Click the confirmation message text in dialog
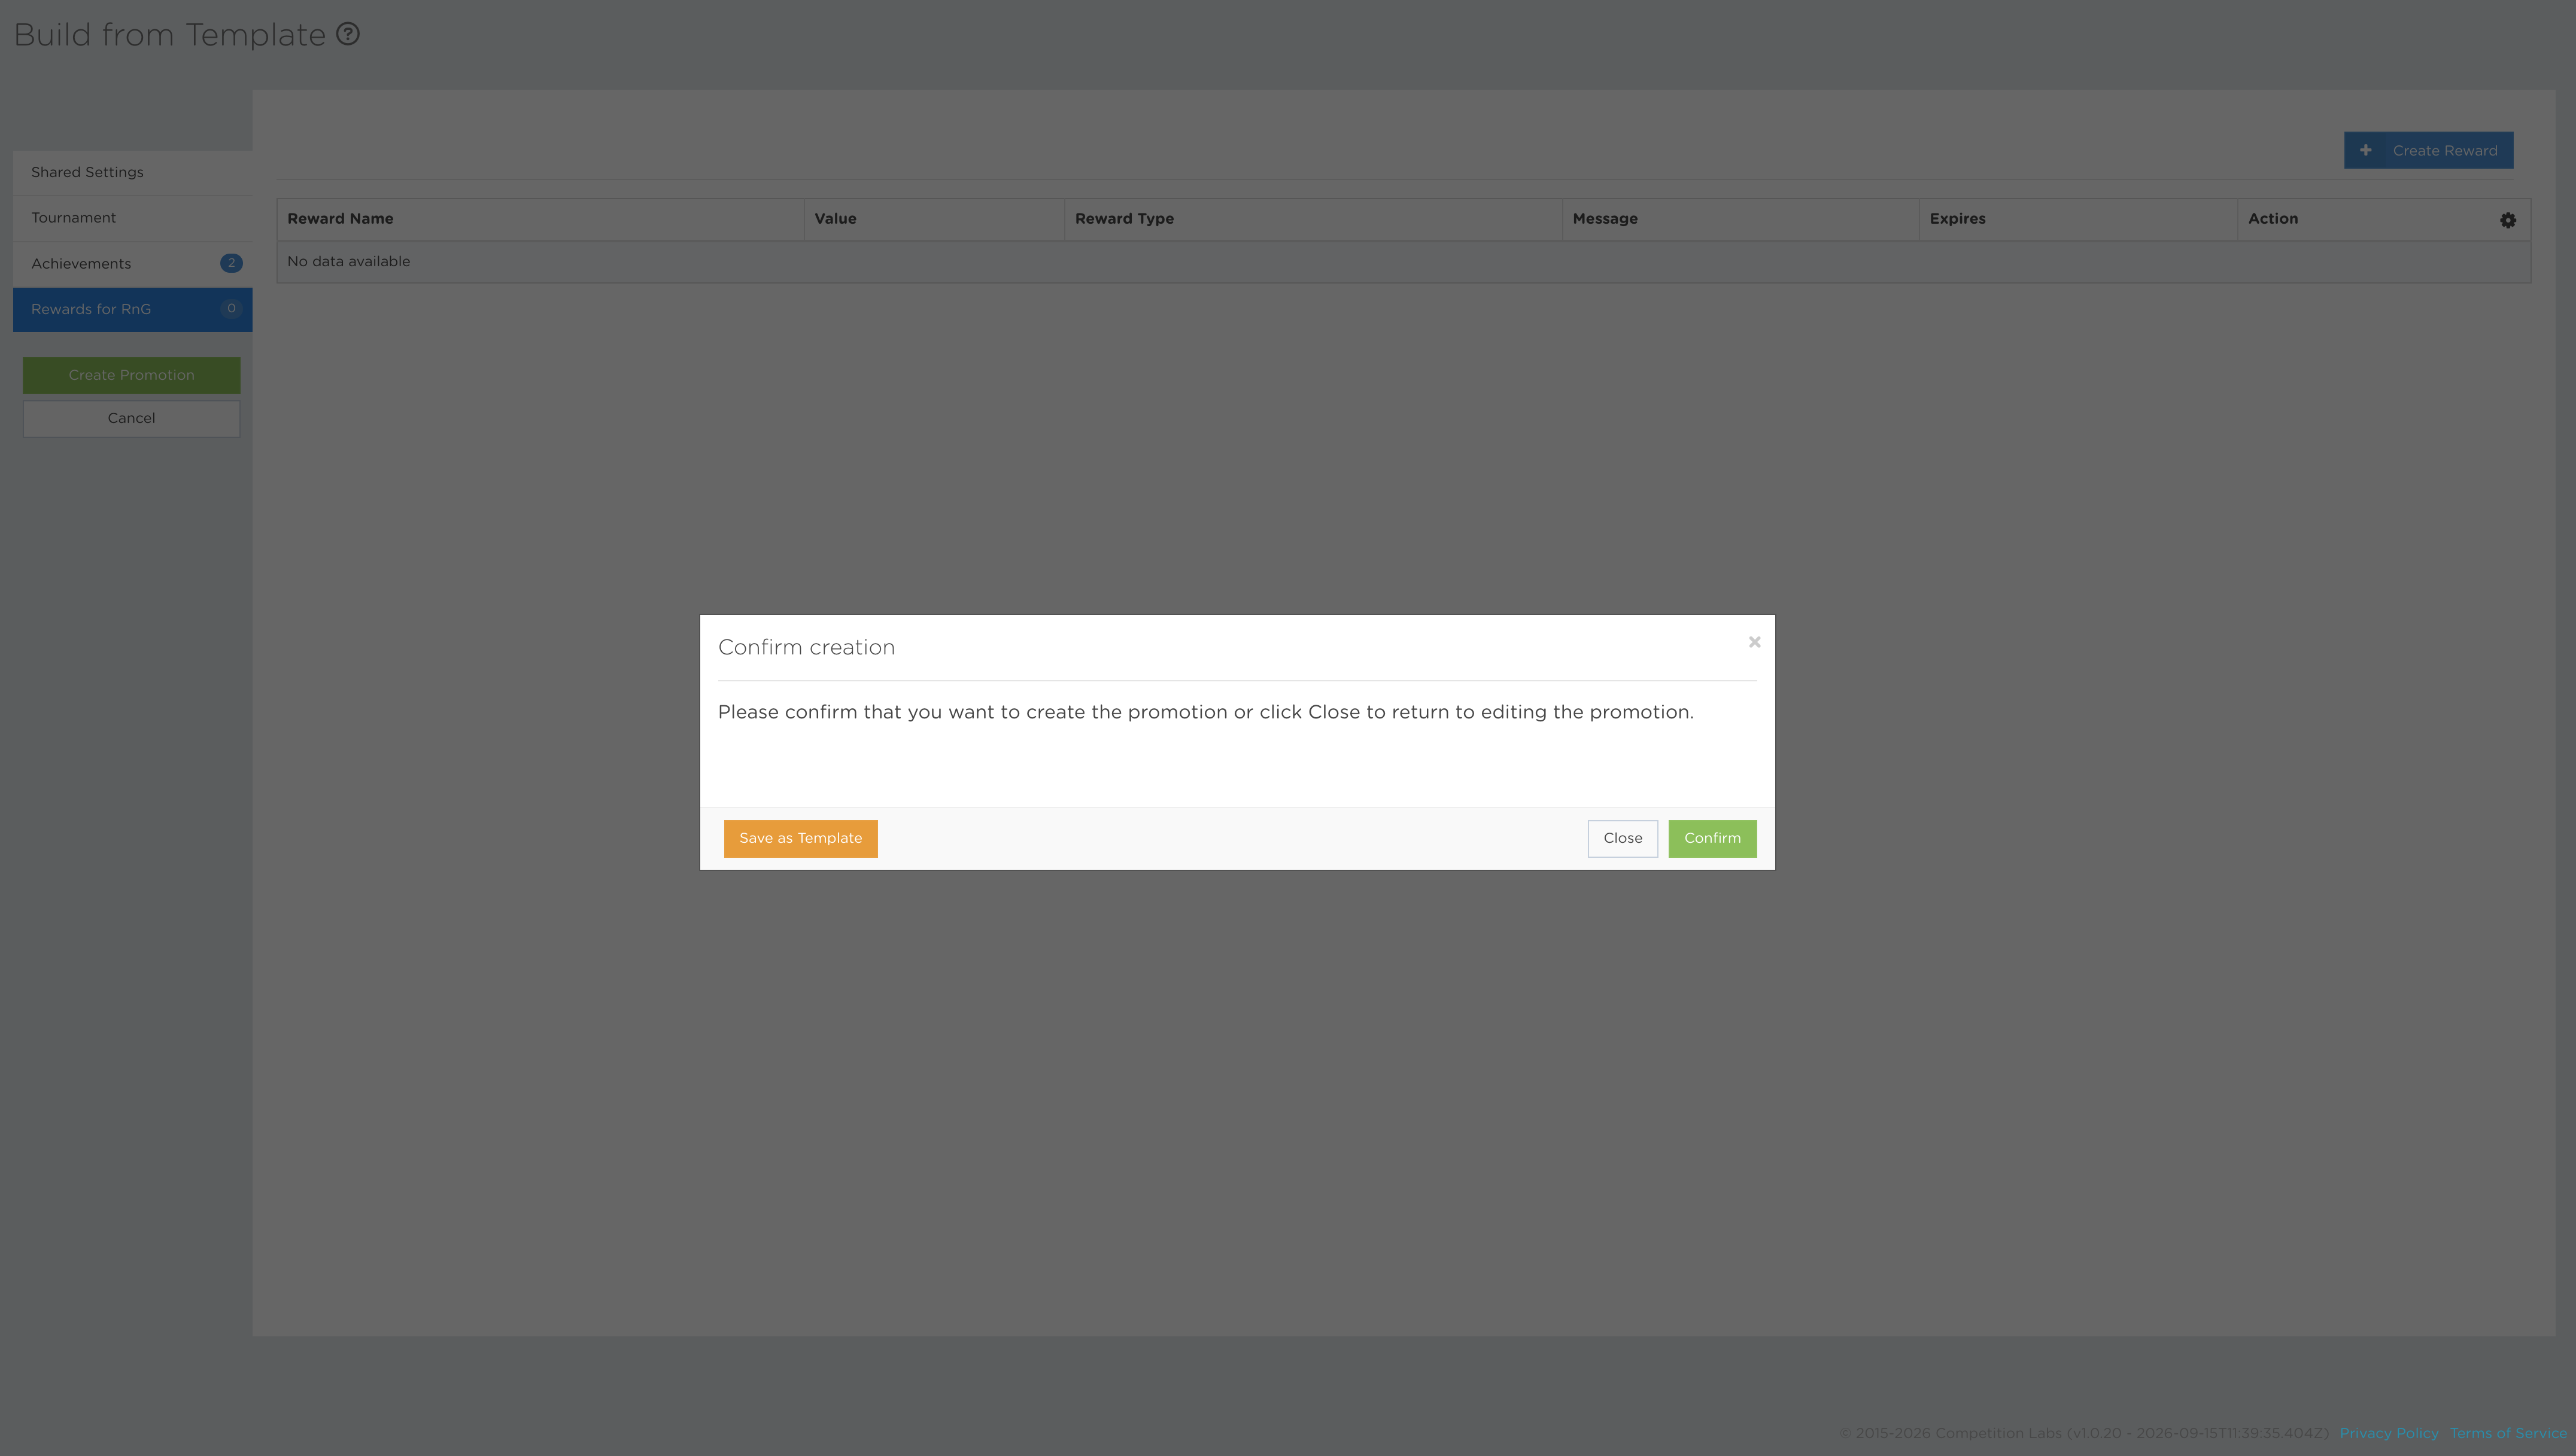Image resolution: width=2576 pixels, height=1456 pixels. pyautogui.click(x=1204, y=712)
